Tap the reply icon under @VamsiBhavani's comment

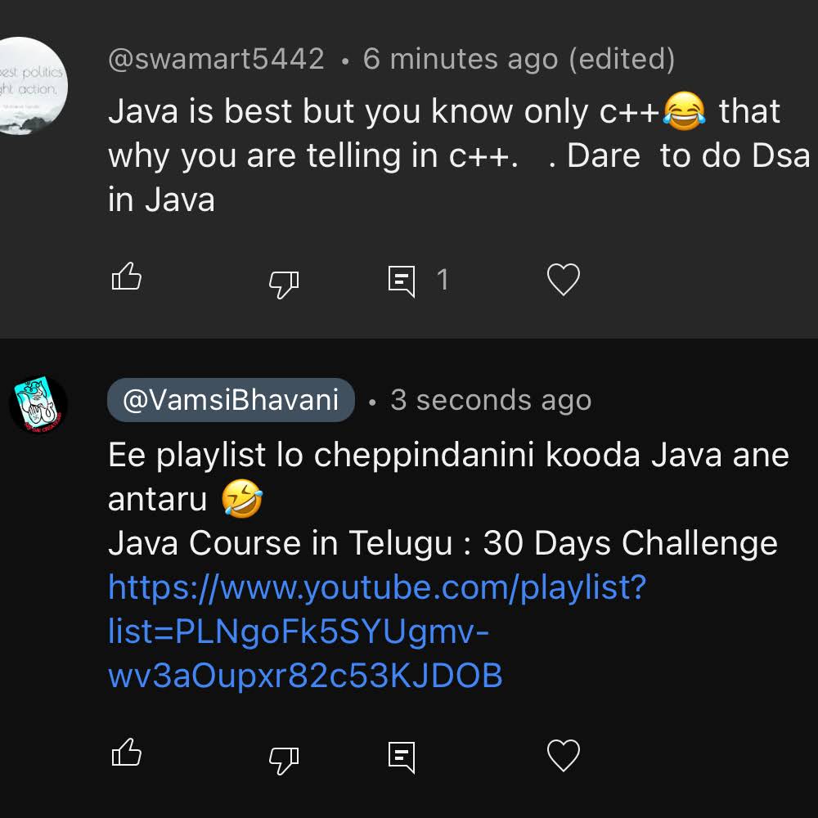coord(401,756)
